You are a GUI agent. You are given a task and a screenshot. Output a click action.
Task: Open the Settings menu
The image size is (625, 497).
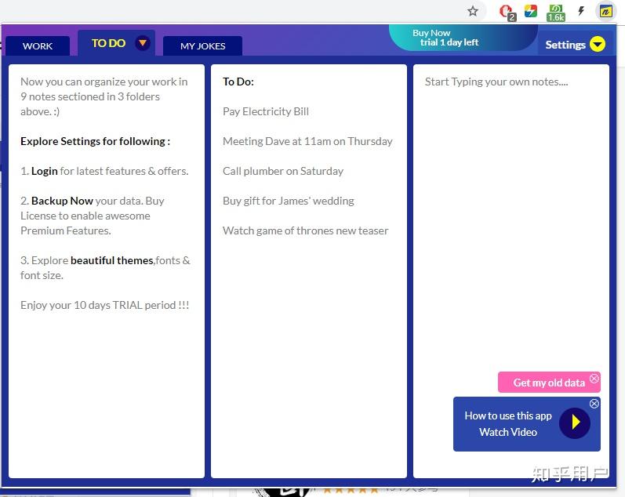click(x=574, y=44)
